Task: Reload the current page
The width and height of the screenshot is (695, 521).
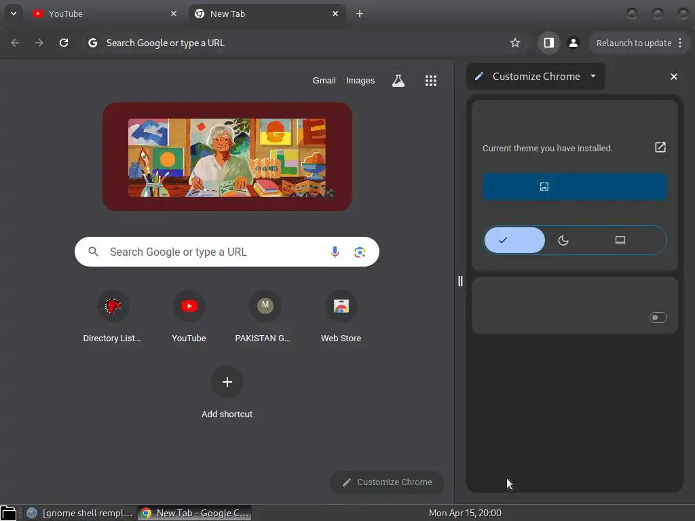Action: (64, 43)
